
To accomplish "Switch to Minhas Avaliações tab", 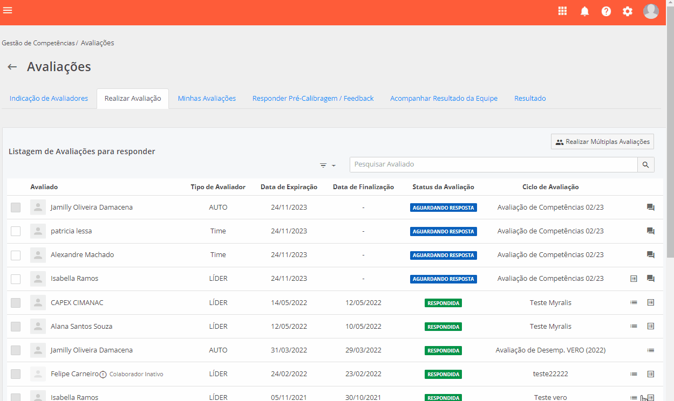I will coord(207,99).
